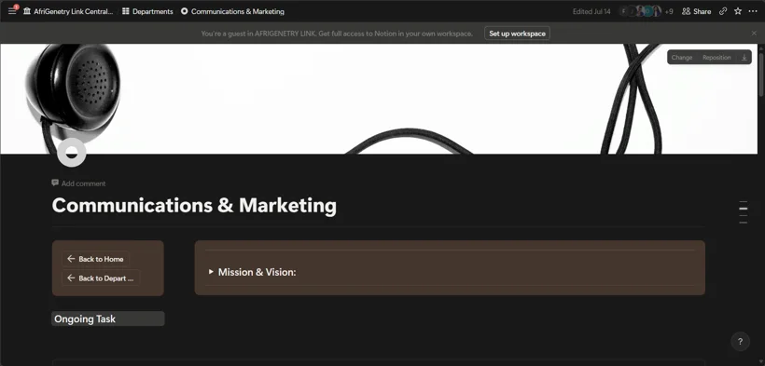Open the help question mark button

pos(740,341)
